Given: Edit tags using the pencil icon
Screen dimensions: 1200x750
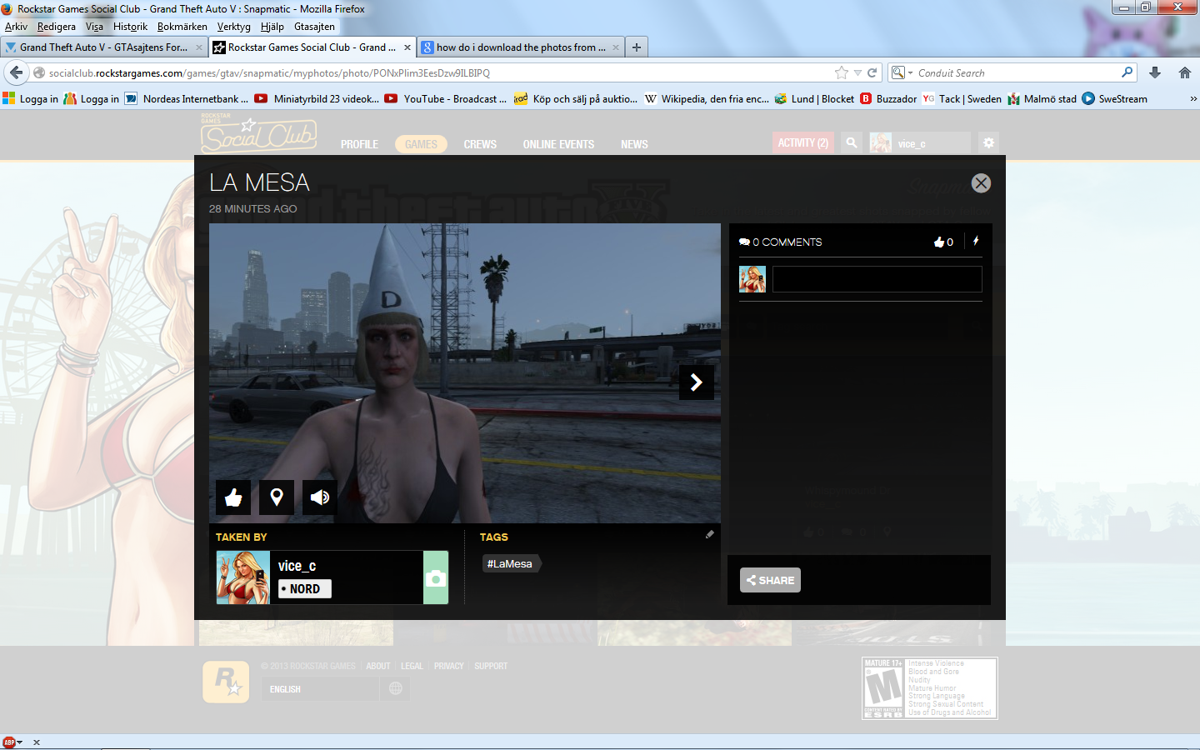Looking at the screenshot, I should (x=710, y=535).
